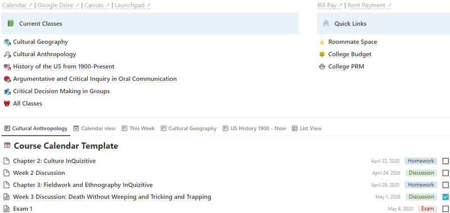Open Chapter 3: Fieldwork and Ethnography InQuizitive entry

pyautogui.click(x=83, y=185)
